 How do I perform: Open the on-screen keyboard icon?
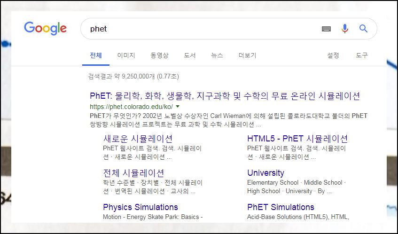326,29
